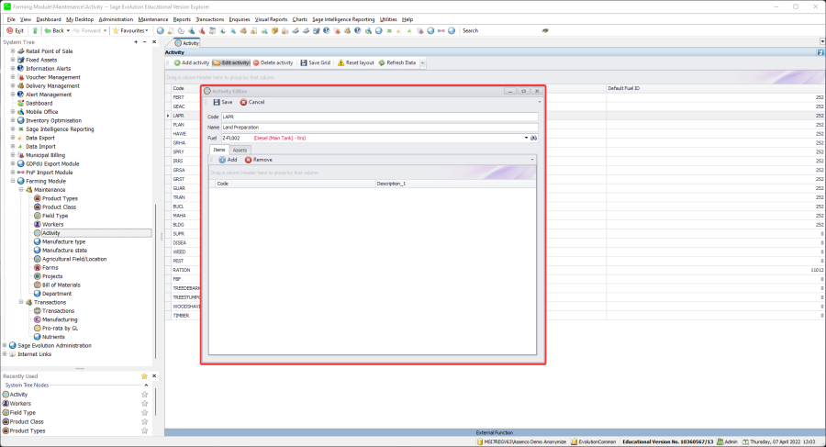Click the Farms node icon in tree
Image resolution: width=826 pixels, height=447 pixels.
click(x=37, y=267)
